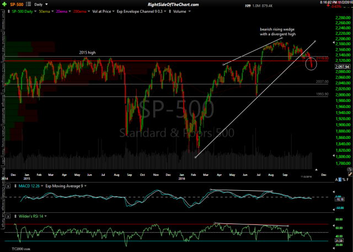Click the -10.18 MACD value label

point(339,200)
